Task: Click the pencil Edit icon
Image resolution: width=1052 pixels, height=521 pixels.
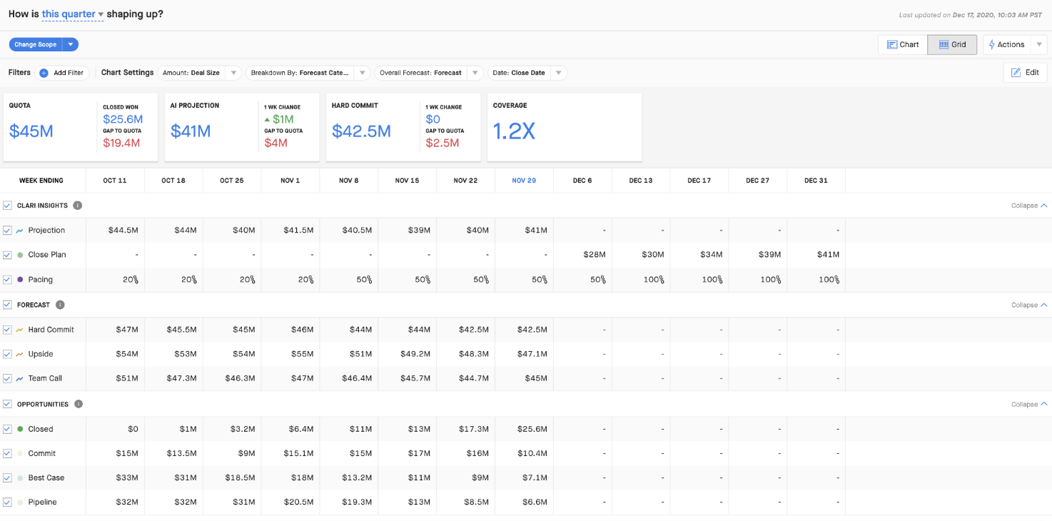Action: pos(1016,73)
